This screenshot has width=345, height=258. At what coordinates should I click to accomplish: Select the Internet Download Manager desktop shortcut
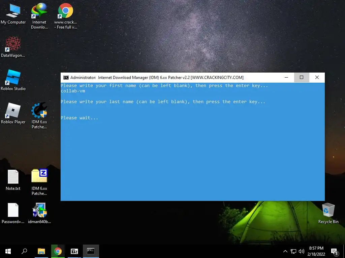pyautogui.click(x=39, y=16)
